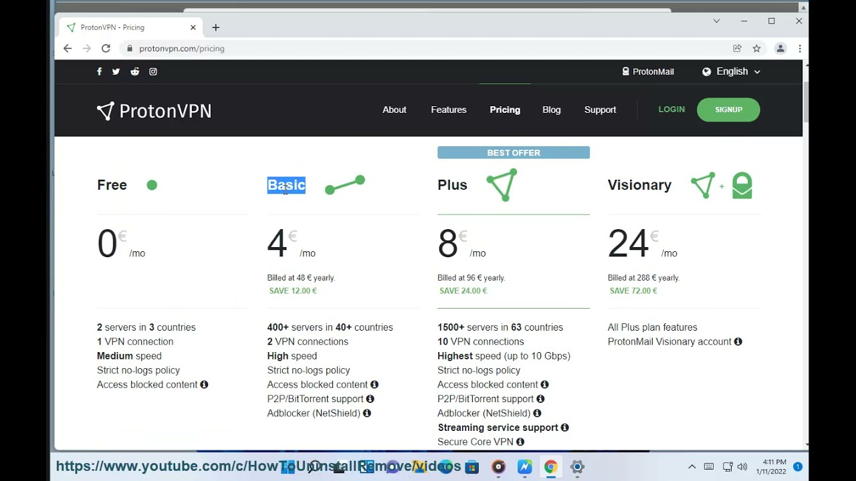Click the SAVE 72.00 € text
This screenshot has width=856, height=481.
point(633,291)
